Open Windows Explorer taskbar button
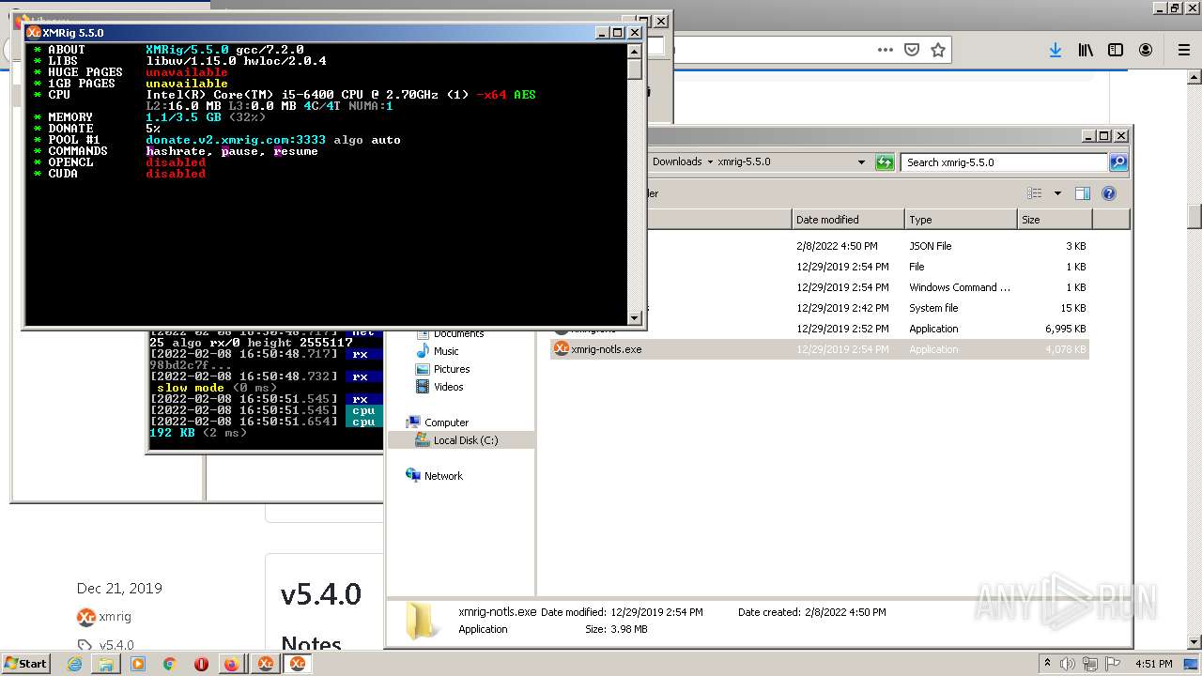The width and height of the screenshot is (1202, 676). click(106, 664)
